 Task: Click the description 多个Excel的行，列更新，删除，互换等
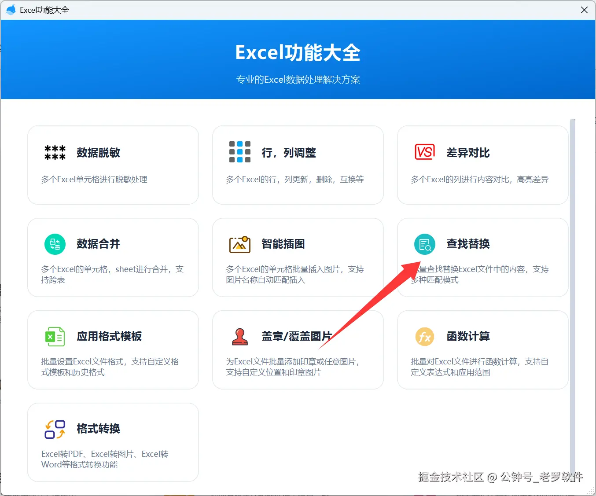(x=295, y=180)
